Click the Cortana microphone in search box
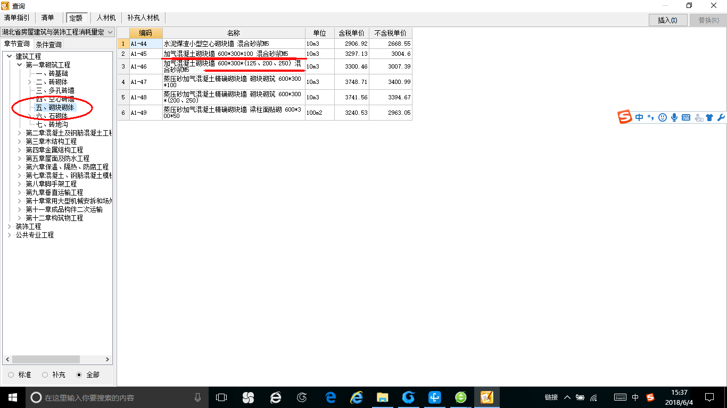The width and height of the screenshot is (727, 408). (197, 397)
